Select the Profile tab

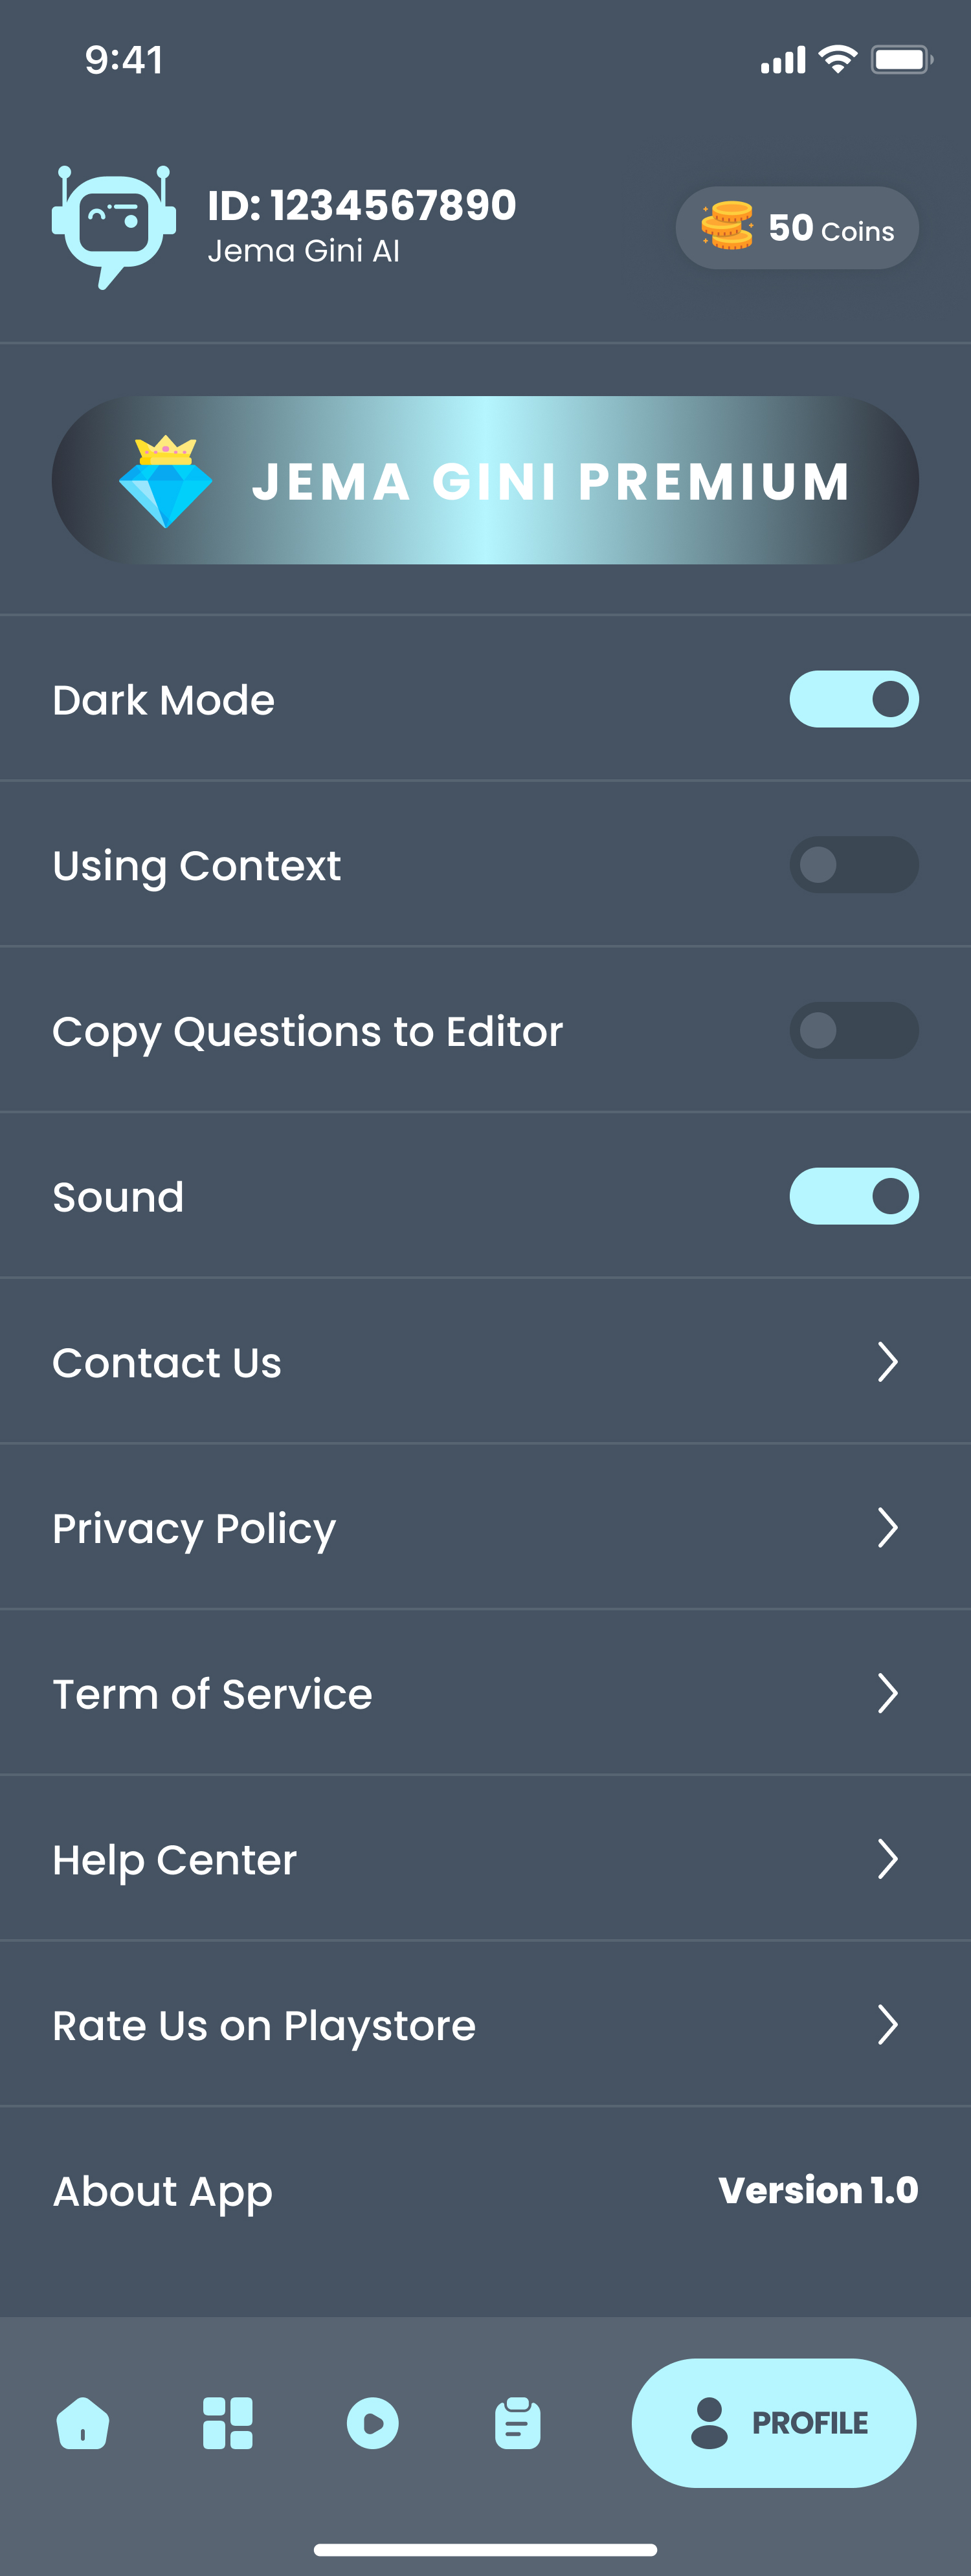(773, 2423)
